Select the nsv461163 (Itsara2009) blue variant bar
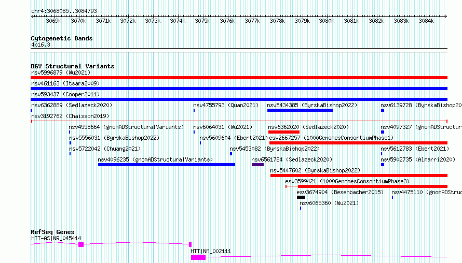Image resolution: width=462 pixels, height=263 pixels. (239, 89)
